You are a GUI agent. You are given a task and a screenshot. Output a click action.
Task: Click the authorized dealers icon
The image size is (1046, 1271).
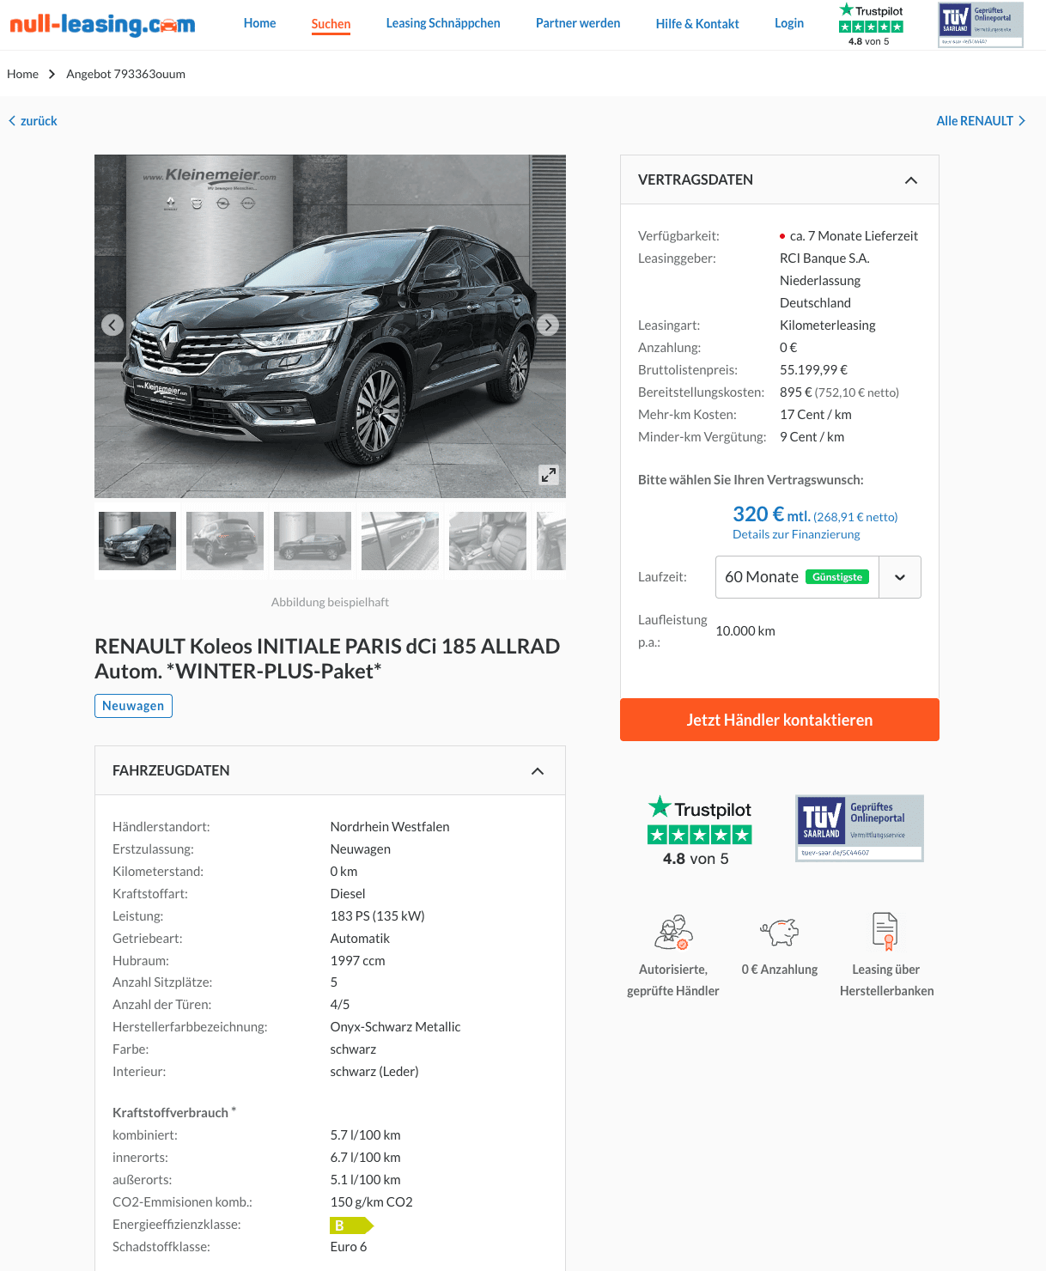click(673, 932)
